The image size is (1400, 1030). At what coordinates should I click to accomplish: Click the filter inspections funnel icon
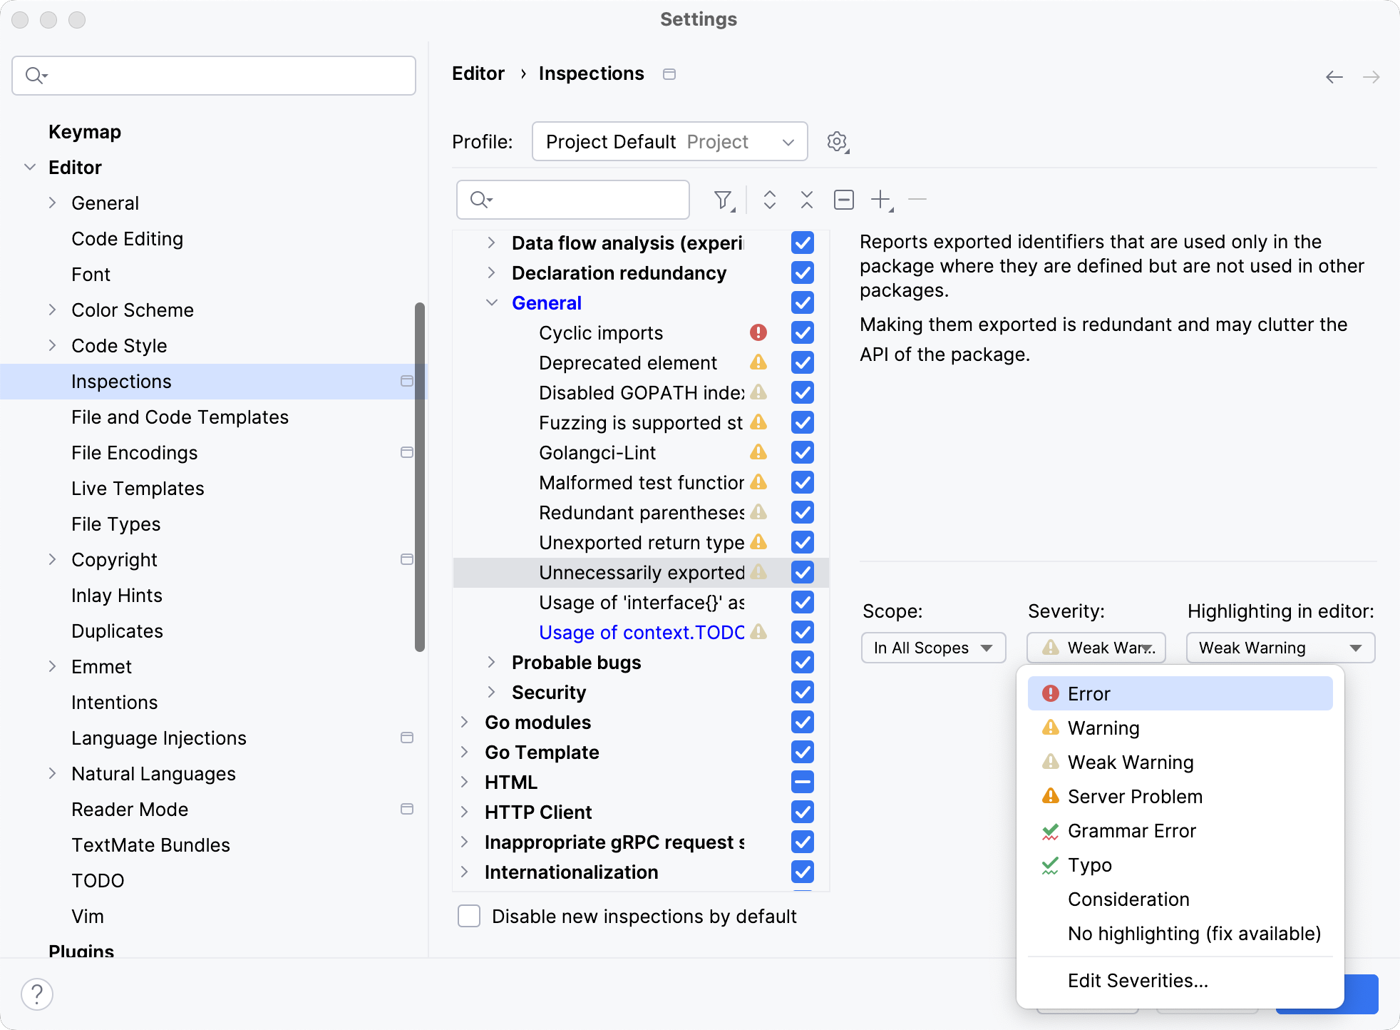click(x=724, y=200)
